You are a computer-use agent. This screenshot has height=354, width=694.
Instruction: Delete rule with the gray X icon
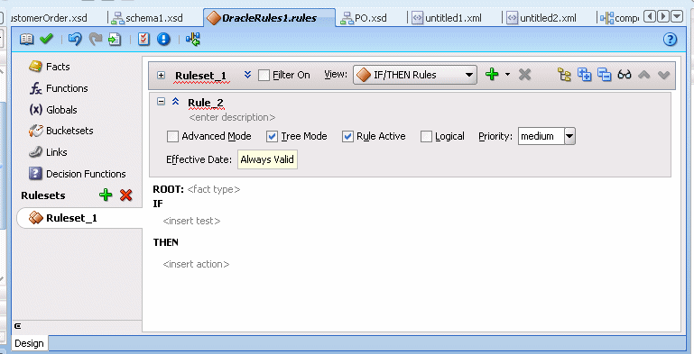[x=524, y=74]
